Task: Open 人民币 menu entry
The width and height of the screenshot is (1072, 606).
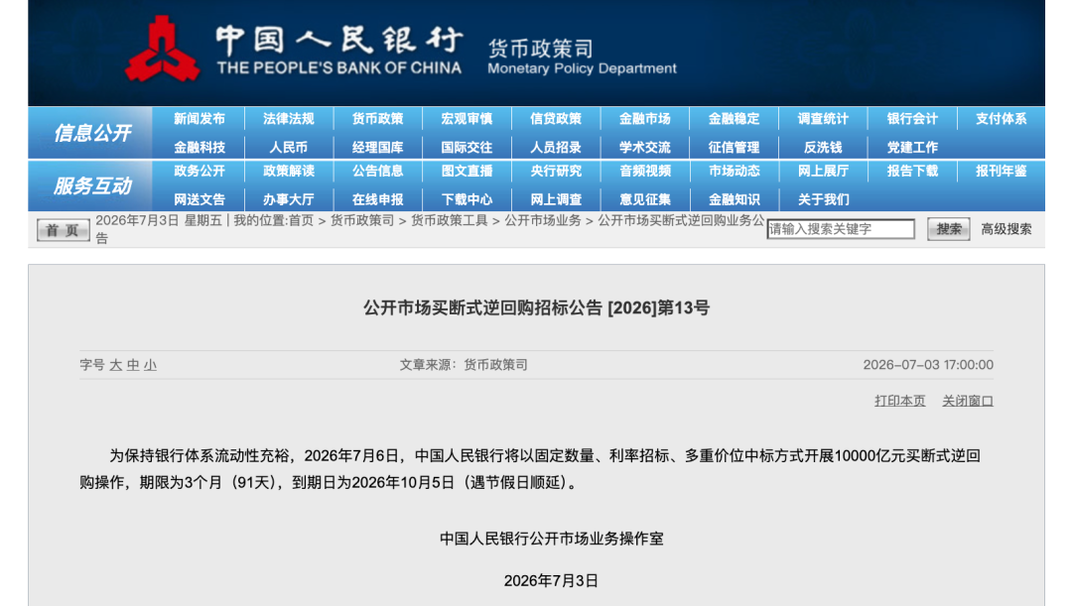Action: [289, 147]
